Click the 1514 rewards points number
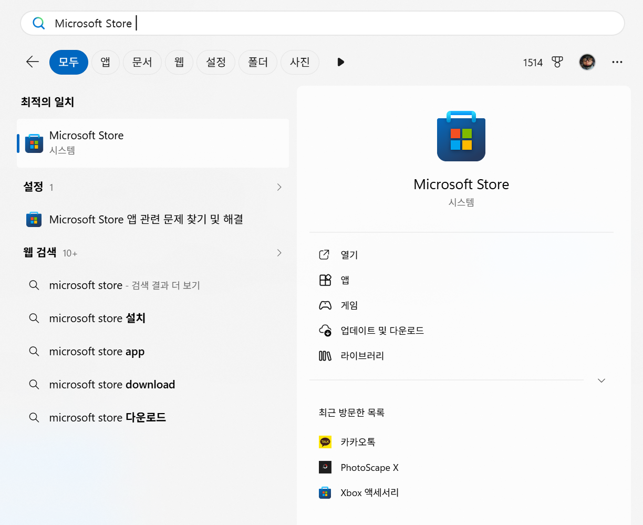 [x=533, y=63]
